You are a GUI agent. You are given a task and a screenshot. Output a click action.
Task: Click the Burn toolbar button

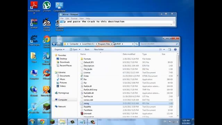click(x=87, y=49)
